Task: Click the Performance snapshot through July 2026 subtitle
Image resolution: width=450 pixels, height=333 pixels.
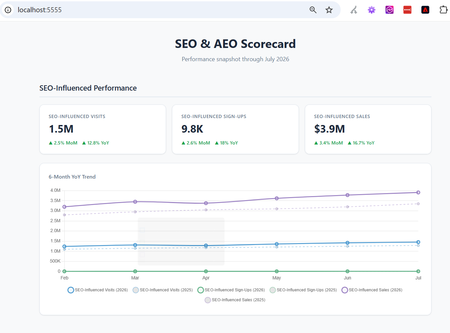Action: tap(235, 59)
